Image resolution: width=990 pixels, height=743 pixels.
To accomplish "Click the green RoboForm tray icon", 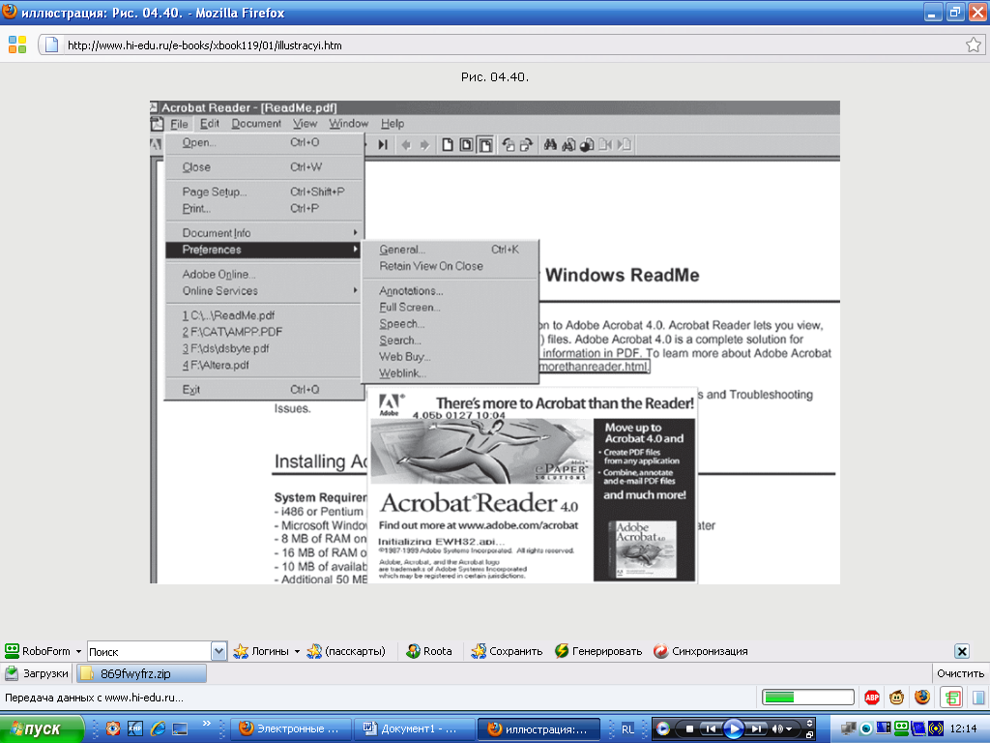I will pos(901,728).
